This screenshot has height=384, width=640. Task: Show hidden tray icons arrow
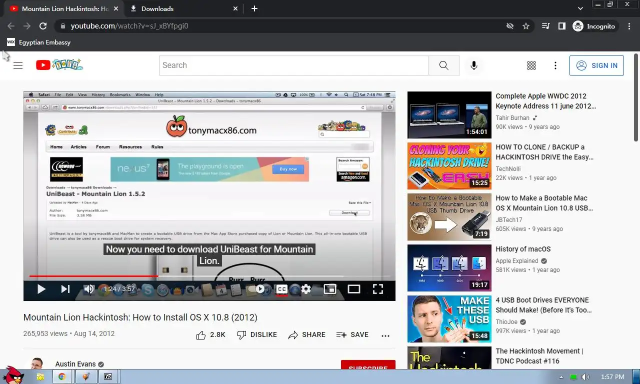click(561, 377)
